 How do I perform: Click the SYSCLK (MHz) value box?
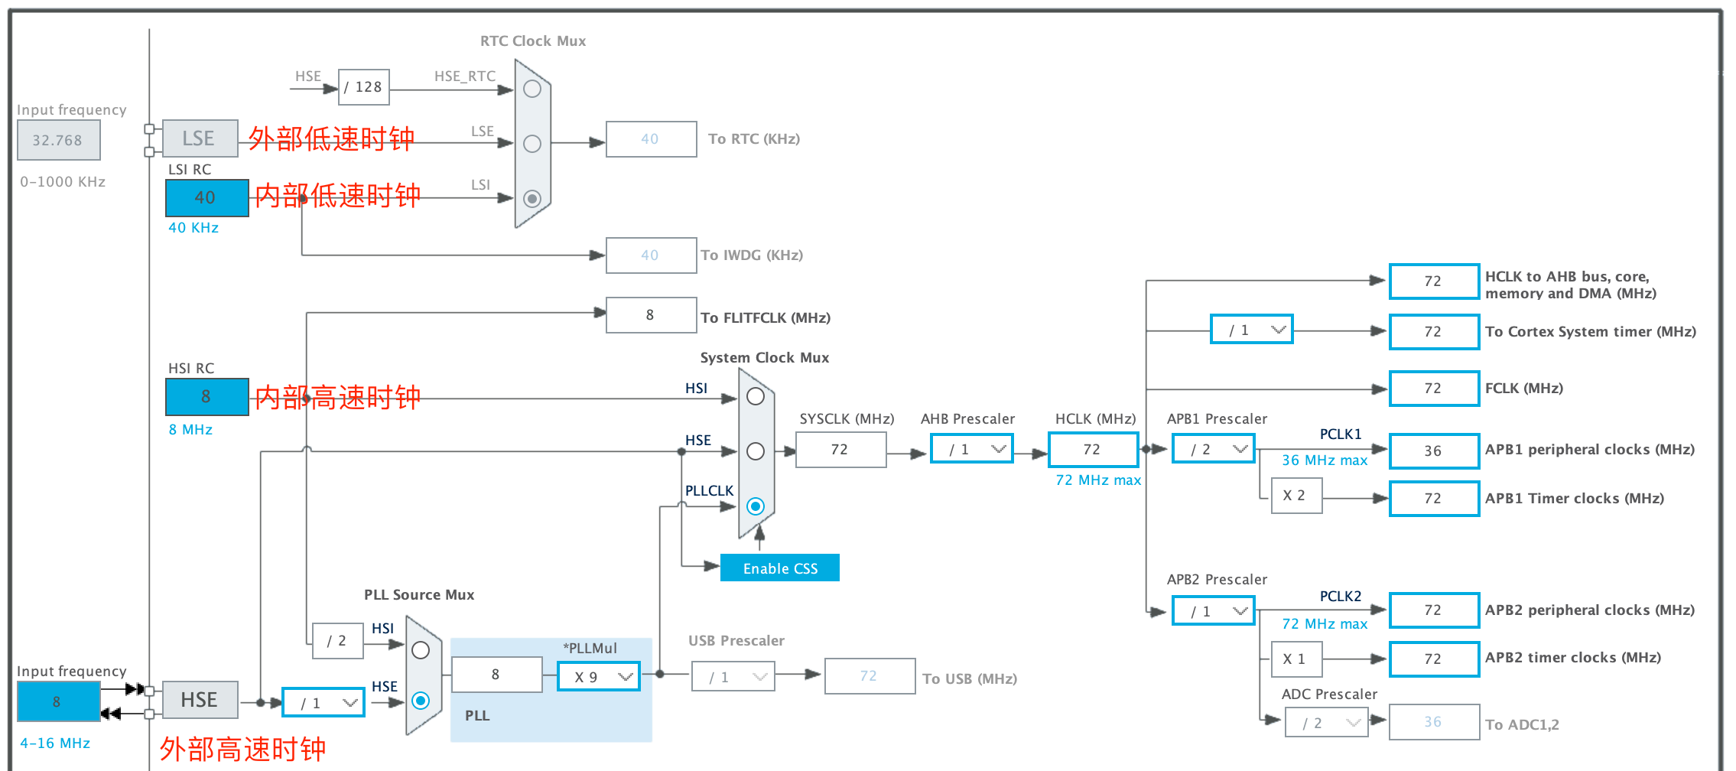(x=841, y=450)
